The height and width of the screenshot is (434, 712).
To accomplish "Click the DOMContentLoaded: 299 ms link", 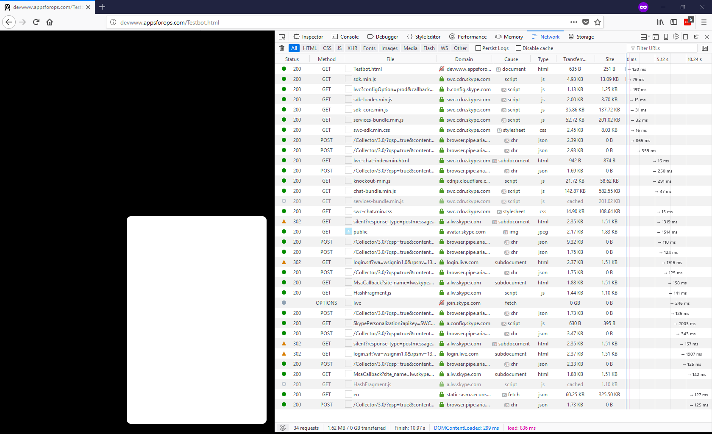I will pyautogui.click(x=466, y=428).
